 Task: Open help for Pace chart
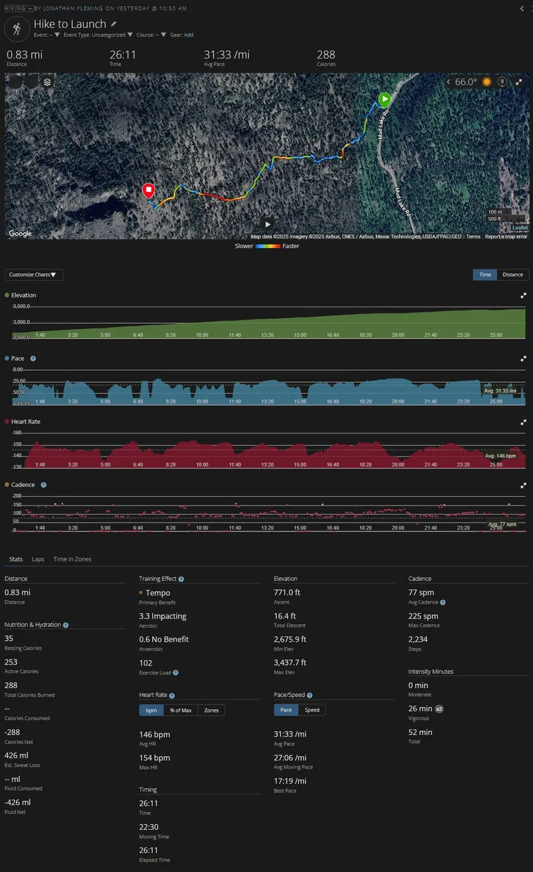[x=33, y=358]
